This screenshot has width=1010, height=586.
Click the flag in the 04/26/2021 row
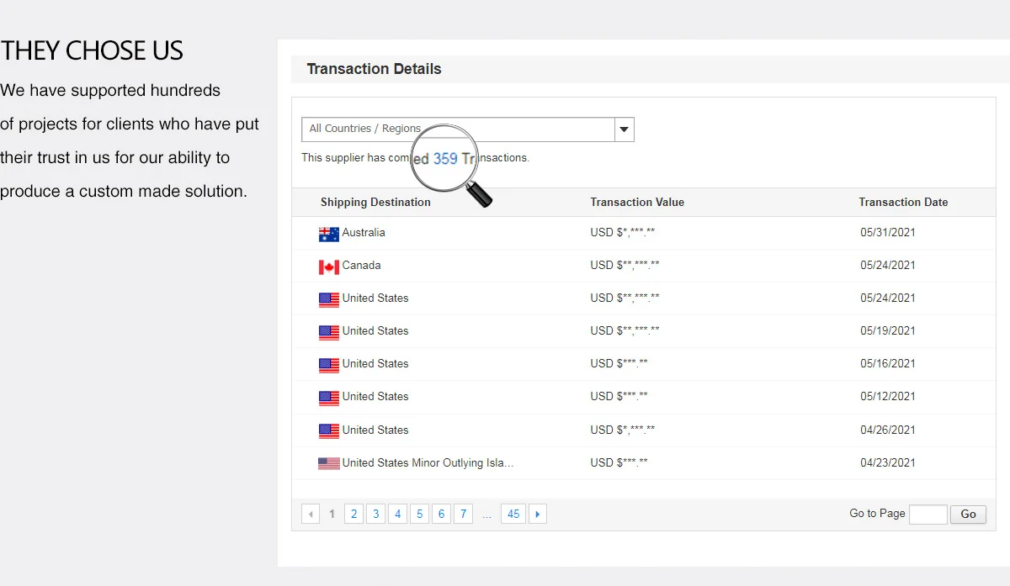[x=328, y=430]
